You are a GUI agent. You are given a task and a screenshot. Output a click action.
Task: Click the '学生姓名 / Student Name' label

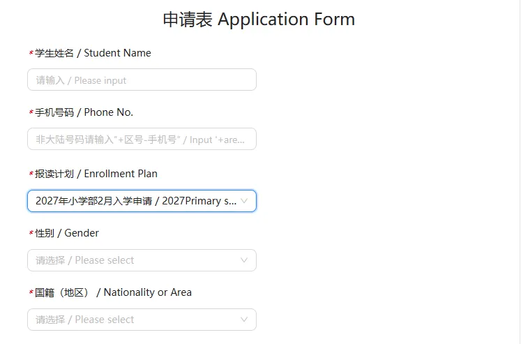click(93, 53)
